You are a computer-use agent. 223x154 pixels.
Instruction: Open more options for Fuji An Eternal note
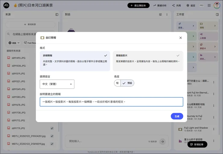[x=214, y=94]
